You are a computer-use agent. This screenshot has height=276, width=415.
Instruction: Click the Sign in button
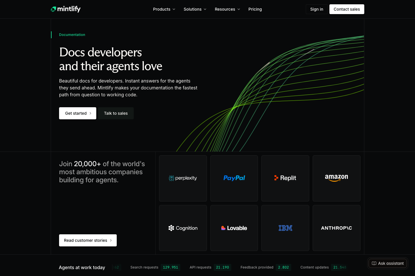(317, 9)
